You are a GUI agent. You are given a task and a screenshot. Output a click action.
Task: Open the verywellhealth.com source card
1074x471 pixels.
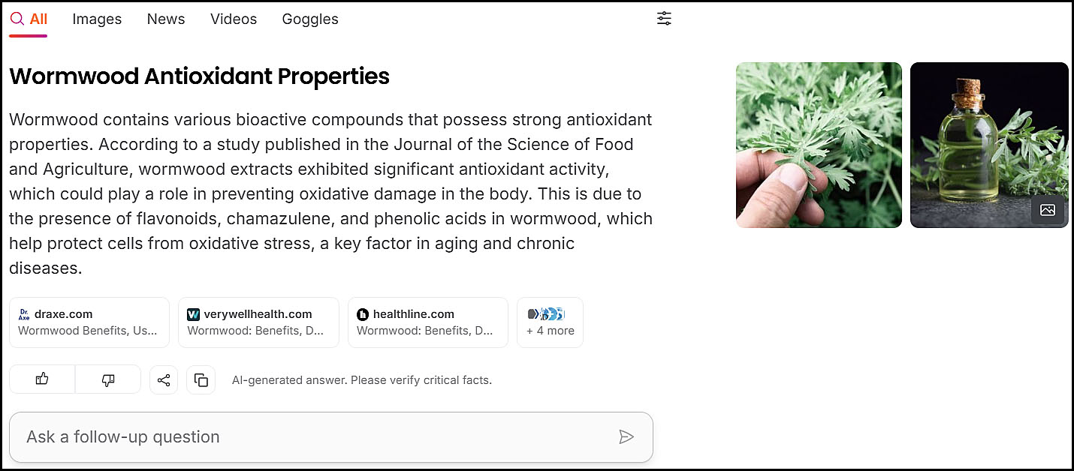(258, 322)
